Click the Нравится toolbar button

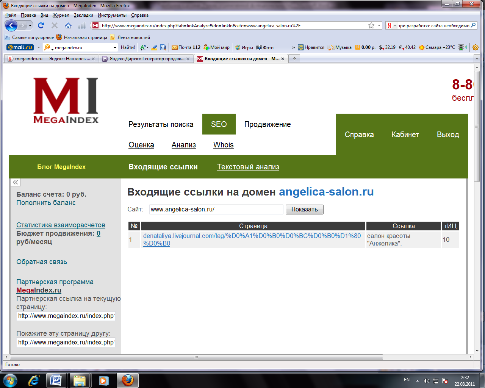click(311, 47)
